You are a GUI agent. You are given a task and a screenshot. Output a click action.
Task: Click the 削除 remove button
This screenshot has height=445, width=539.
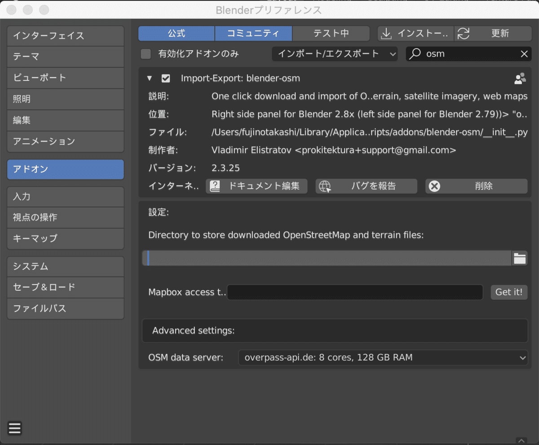tap(476, 186)
